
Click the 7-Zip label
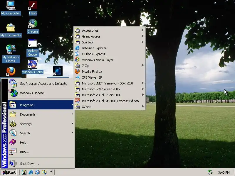pos(85,65)
